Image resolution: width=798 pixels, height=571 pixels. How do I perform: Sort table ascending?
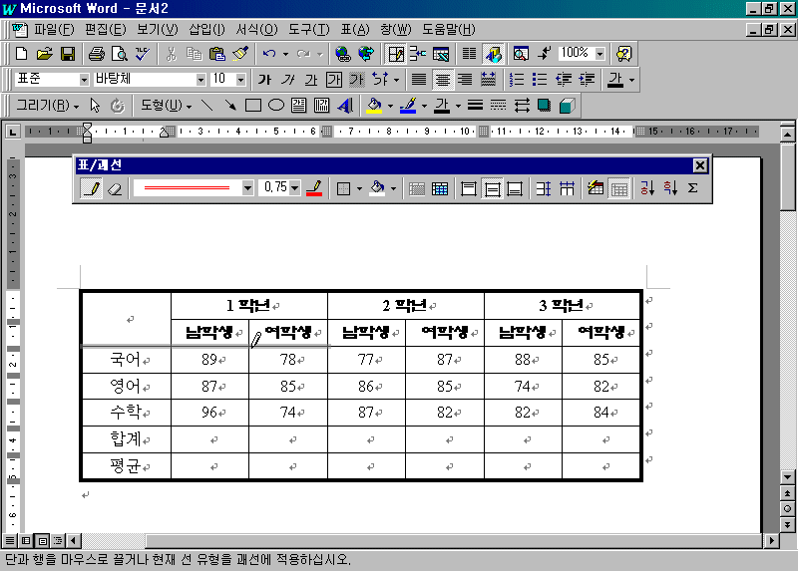tap(647, 188)
